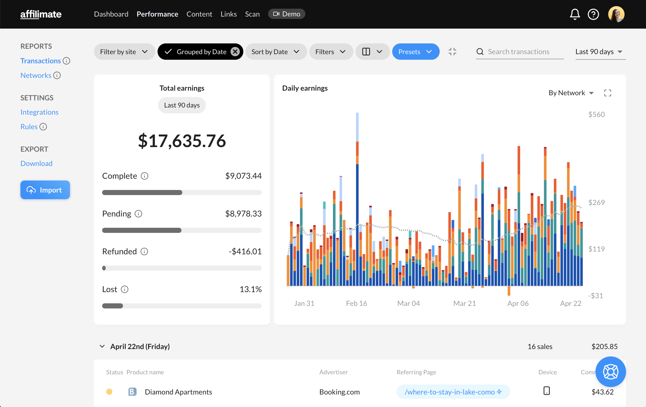The height and width of the screenshot is (407, 646).
Task: Click the fullscreen expand icon on chart
Action: 607,92
